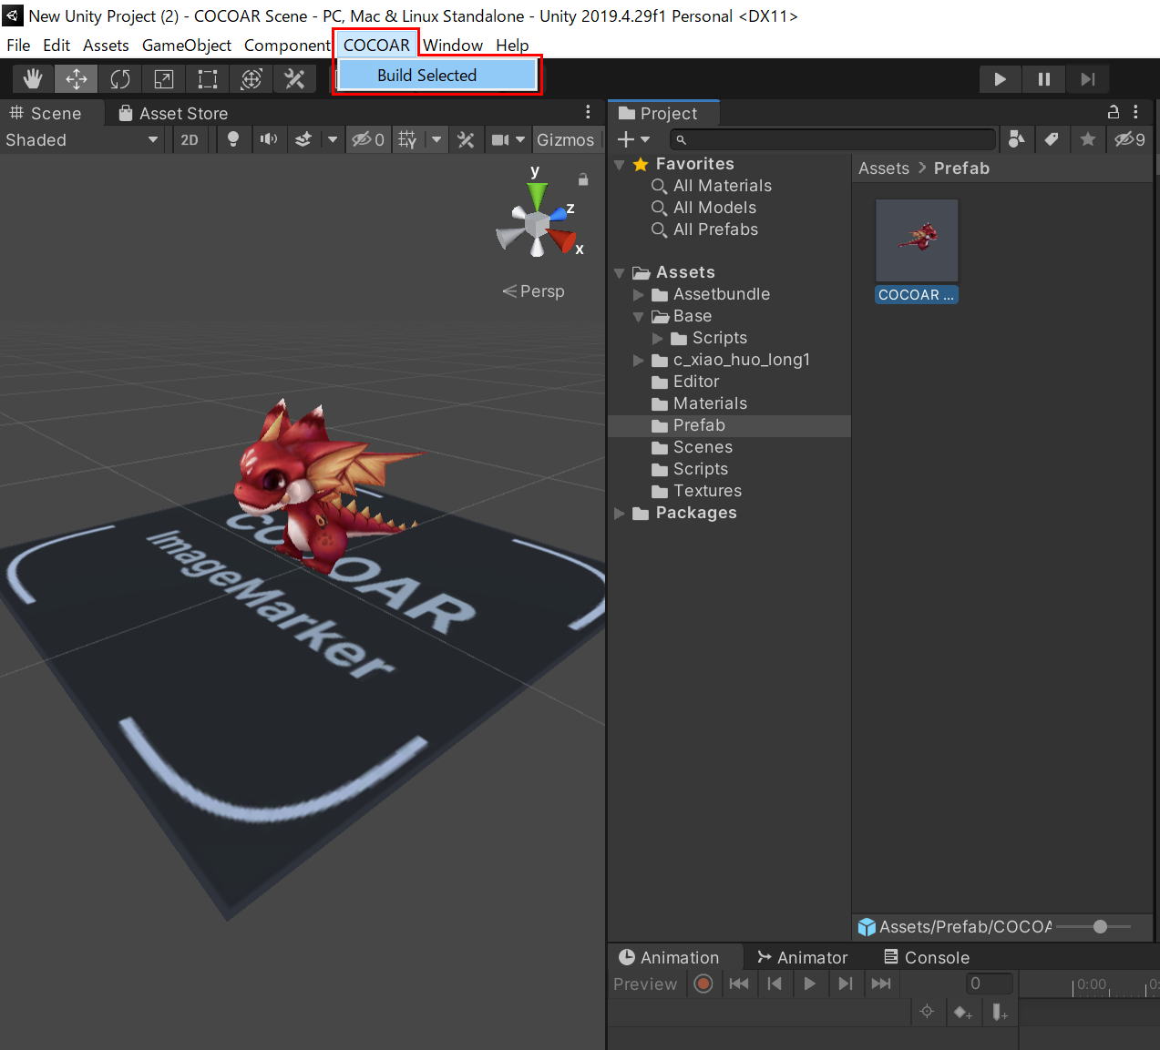Screen dimensions: 1160x1050
Task: Toggle 2D scene view mode
Action: coord(190,139)
